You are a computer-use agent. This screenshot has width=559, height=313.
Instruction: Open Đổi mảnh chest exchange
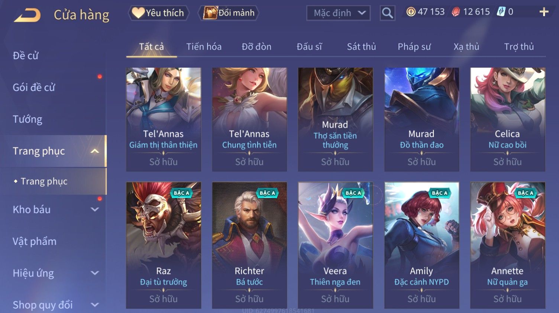coord(228,13)
